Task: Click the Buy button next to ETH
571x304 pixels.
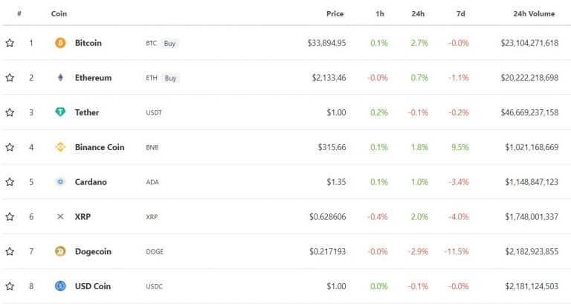Action: click(170, 78)
